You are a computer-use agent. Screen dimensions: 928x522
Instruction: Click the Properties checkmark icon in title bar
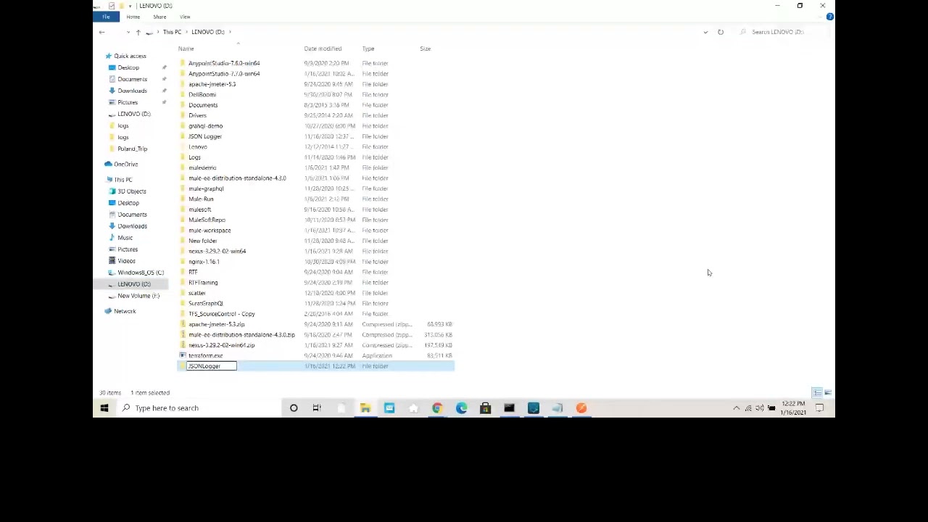point(112,6)
